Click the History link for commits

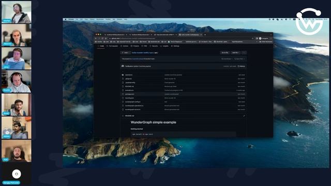[x=242, y=66]
